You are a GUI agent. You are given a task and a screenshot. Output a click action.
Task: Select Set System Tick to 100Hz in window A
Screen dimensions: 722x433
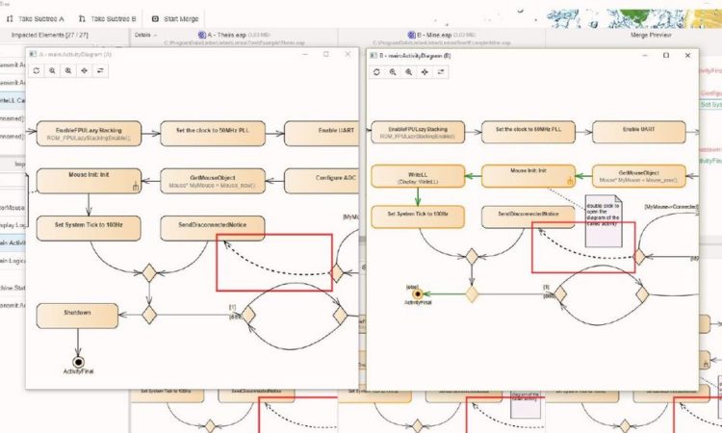tap(89, 228)
